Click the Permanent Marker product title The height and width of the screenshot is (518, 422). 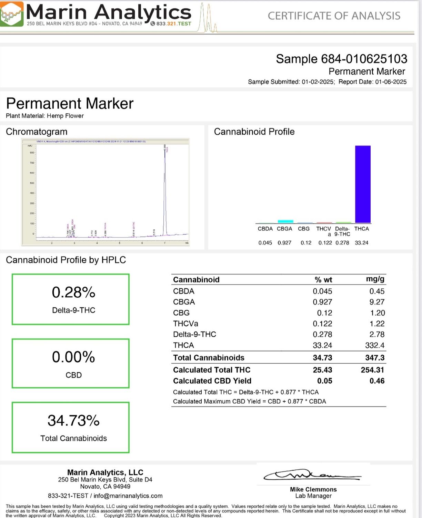point(70,104)
